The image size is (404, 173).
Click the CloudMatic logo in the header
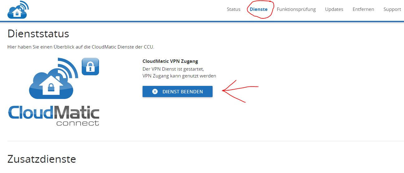tap(18, 10)
